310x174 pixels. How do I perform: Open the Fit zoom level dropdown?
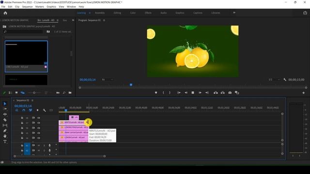point(108,80)
